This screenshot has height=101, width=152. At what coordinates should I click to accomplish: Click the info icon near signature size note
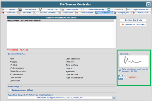click(120, 70)
